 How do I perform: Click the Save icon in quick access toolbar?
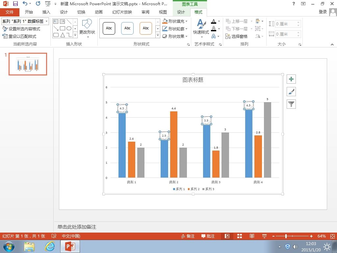pos(15,4)
